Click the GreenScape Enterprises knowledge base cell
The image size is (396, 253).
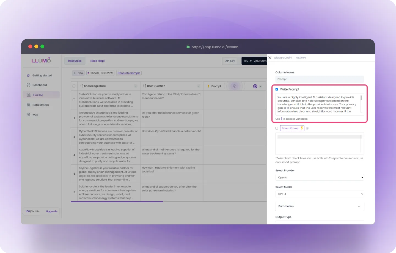pos(109,119)
